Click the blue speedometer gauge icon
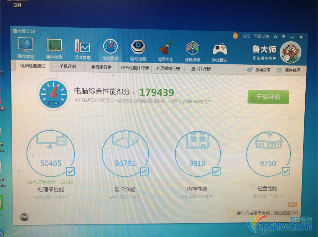This screenshot has width=318, height=237. pos(53,94)
